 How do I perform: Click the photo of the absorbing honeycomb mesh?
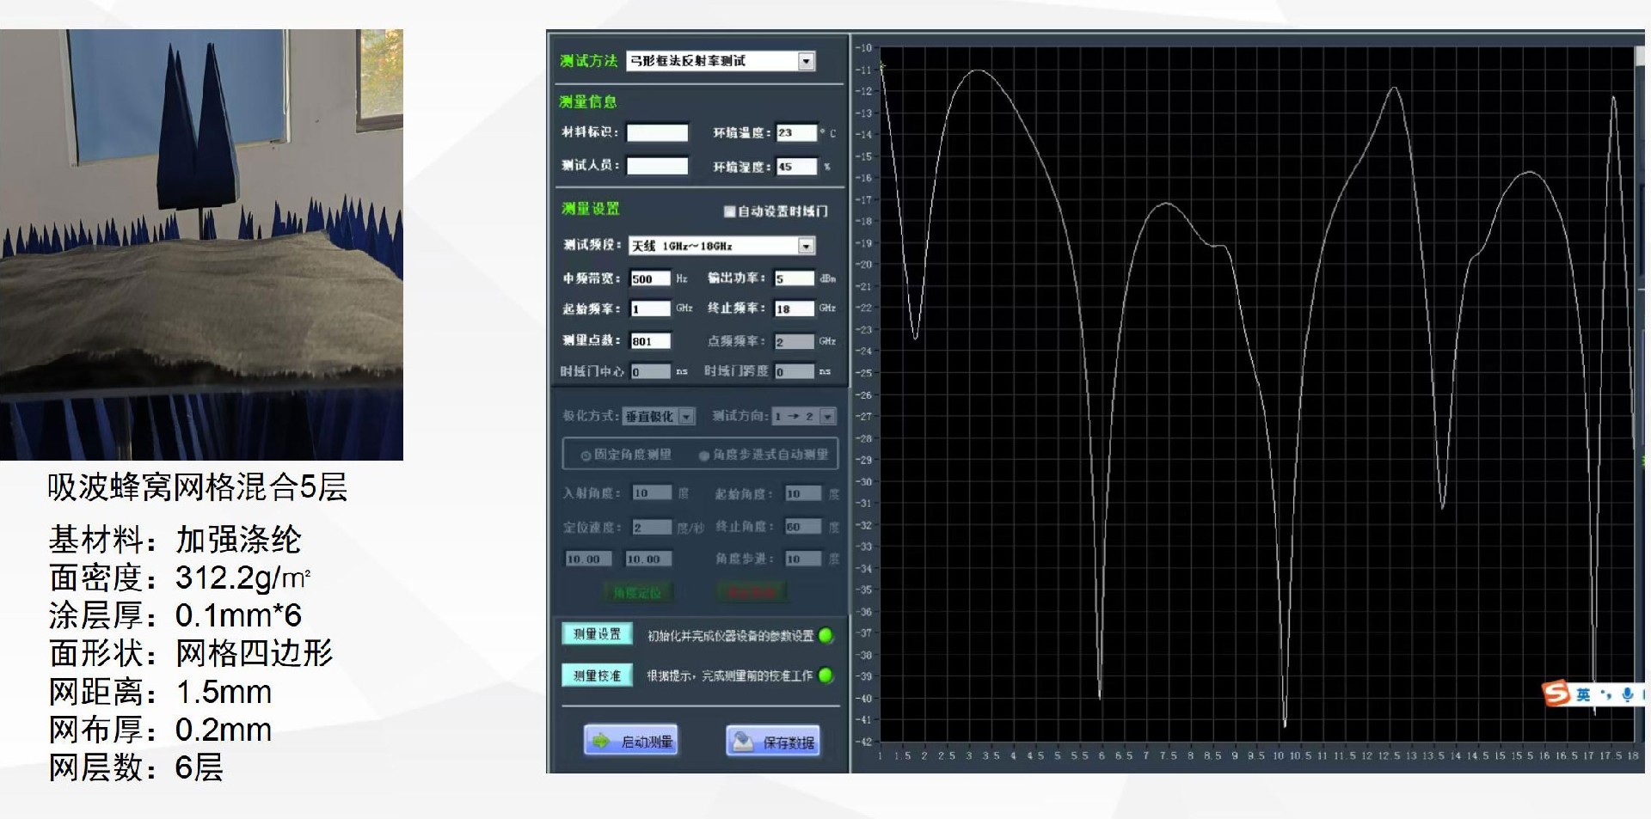click(x=201, y=245)
